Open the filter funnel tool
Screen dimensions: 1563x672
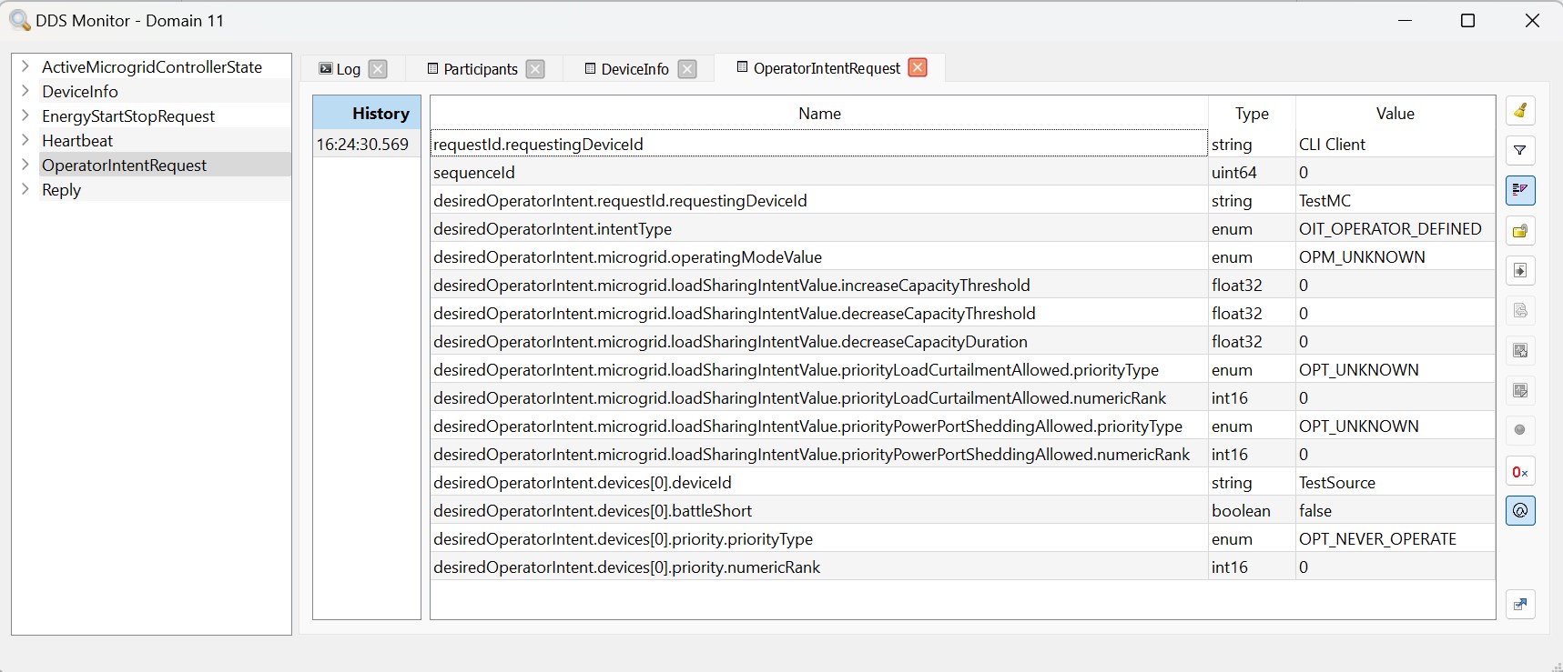(1520, 151)
